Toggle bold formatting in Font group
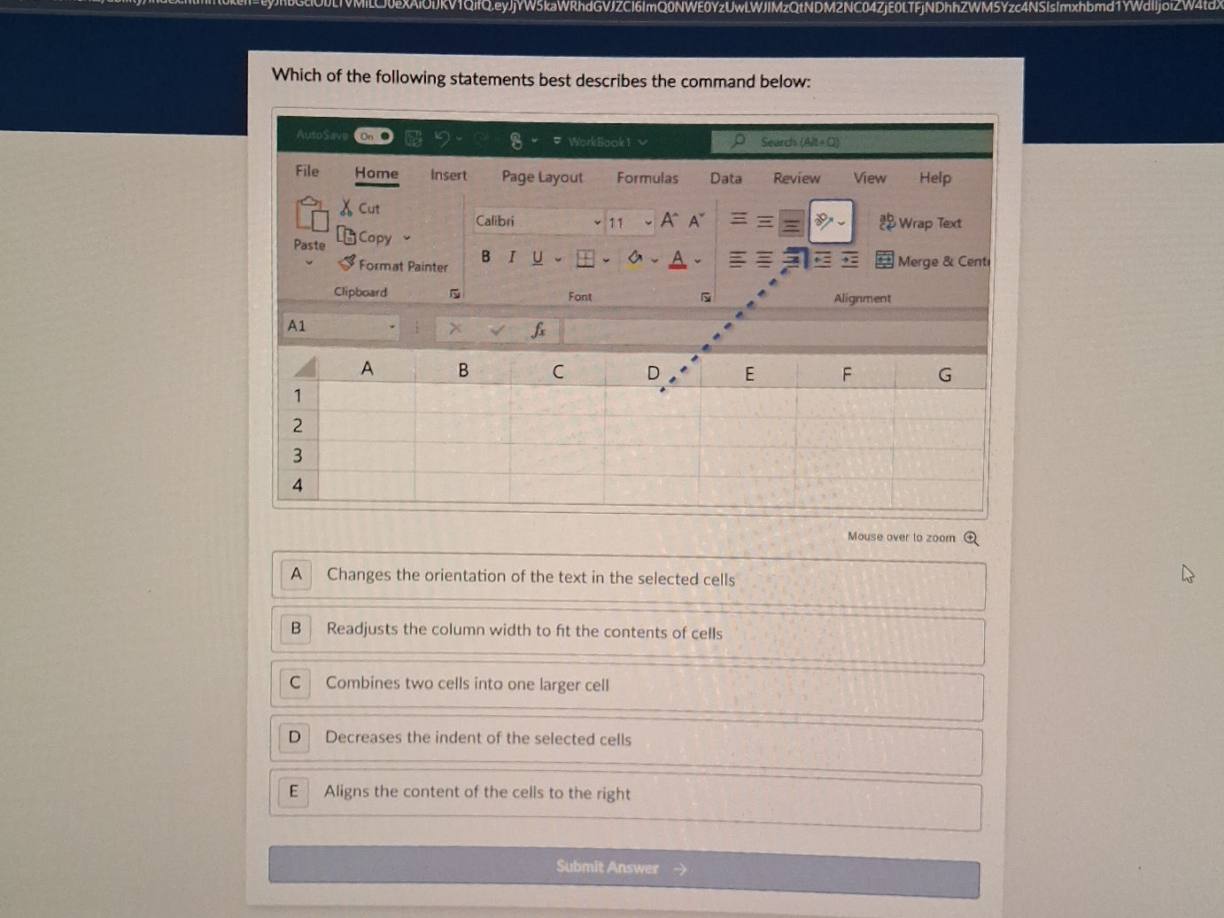1224x918 pixels. [485, 256]
